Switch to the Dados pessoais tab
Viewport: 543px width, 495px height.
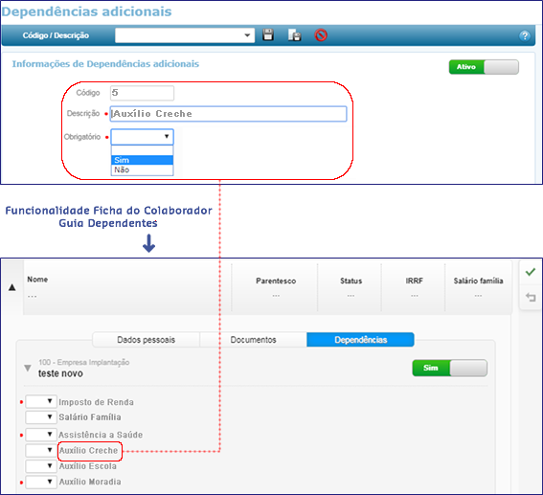click(x=146, y=340)
